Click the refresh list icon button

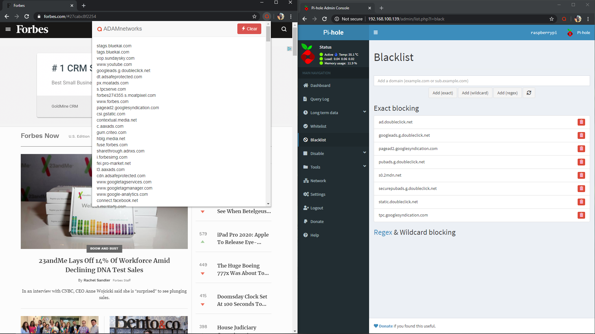[x=529, y=93]
